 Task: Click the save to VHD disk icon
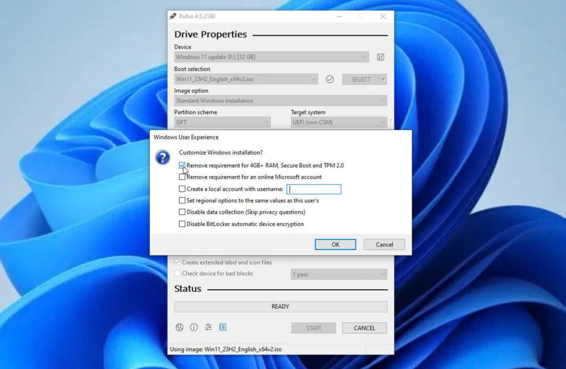click(x=380, y=57)
